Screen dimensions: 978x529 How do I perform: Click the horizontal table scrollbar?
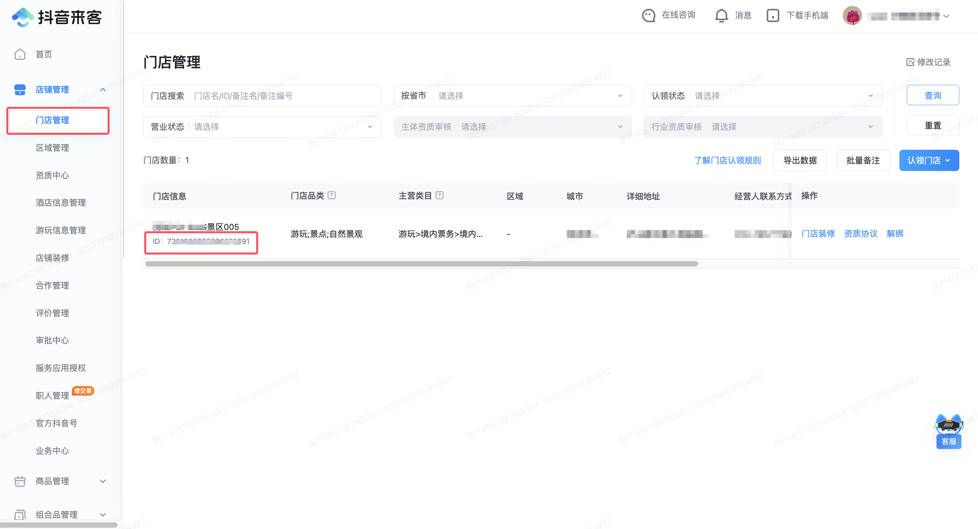pos(421,264)
